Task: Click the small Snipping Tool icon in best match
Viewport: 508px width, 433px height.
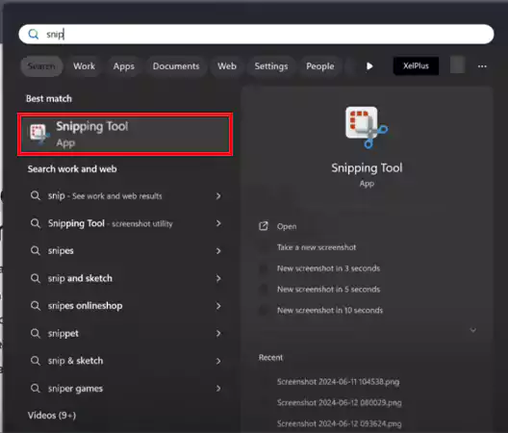Action: click(39, 134)
